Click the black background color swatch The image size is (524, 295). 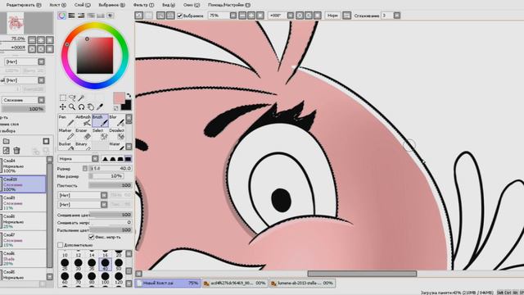[126, 106]
